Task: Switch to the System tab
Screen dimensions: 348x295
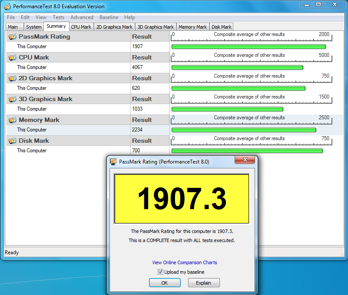Action: [x=34, y=27]
